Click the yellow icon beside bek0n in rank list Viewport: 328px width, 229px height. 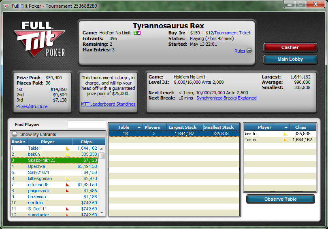point(68,155)
